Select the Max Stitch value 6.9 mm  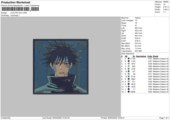coord(138,43)
